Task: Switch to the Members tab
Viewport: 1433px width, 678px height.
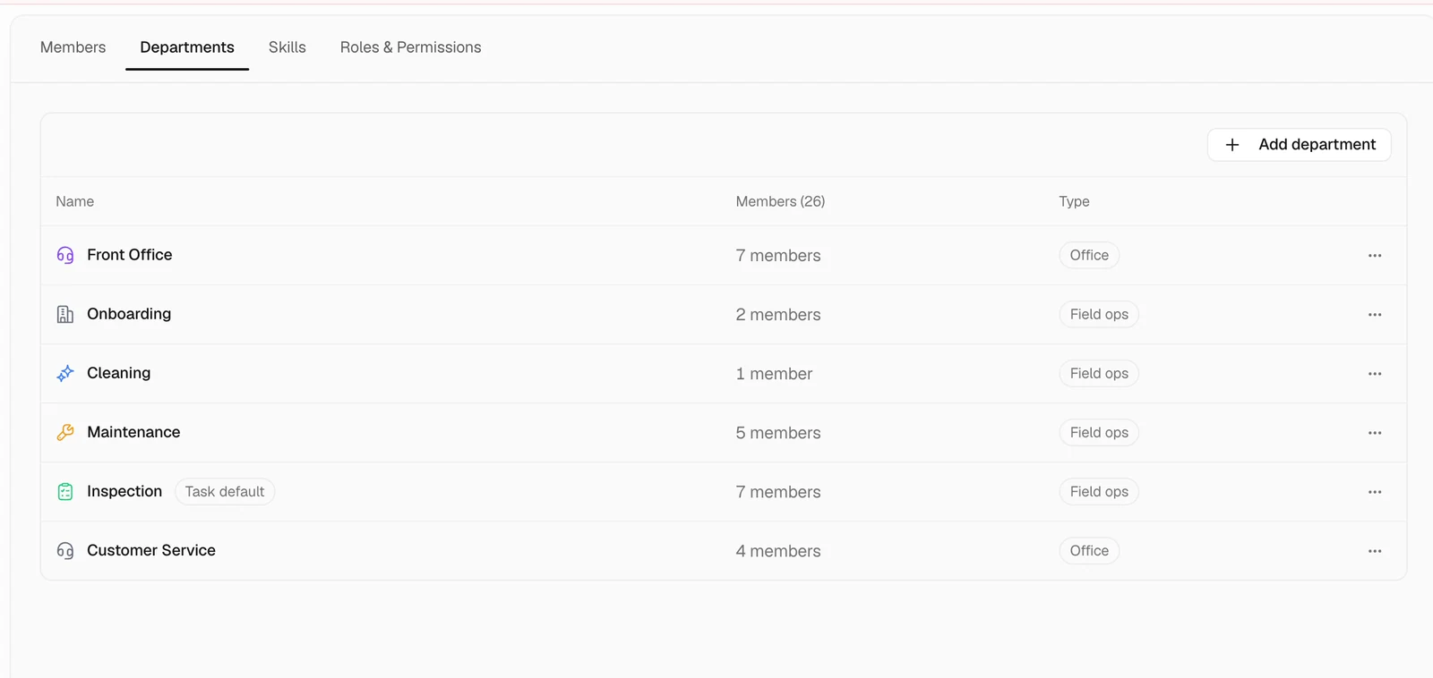Action: point(73,47)
